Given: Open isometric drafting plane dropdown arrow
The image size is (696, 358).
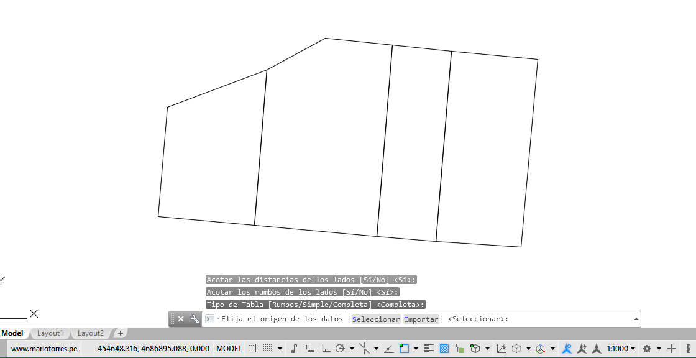Looking at the screenshot, I should pyautogui.click(x=376, y=349).
